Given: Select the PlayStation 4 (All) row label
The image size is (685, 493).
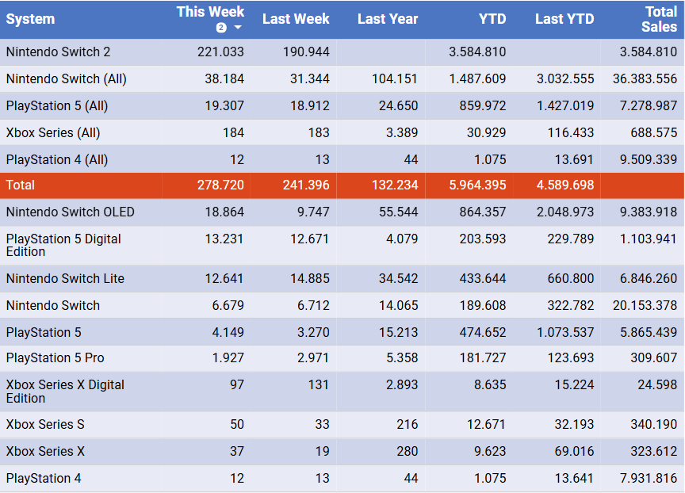Looking at the screenshot, I should tap(57, 160).
